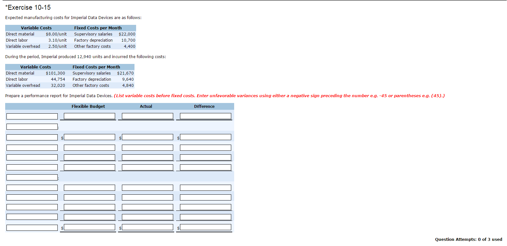Click Difference field in bottom dollar-sign total row
The height and width of the screenshot is (246, 507).
pyautogui.click(x=205, y=227)
